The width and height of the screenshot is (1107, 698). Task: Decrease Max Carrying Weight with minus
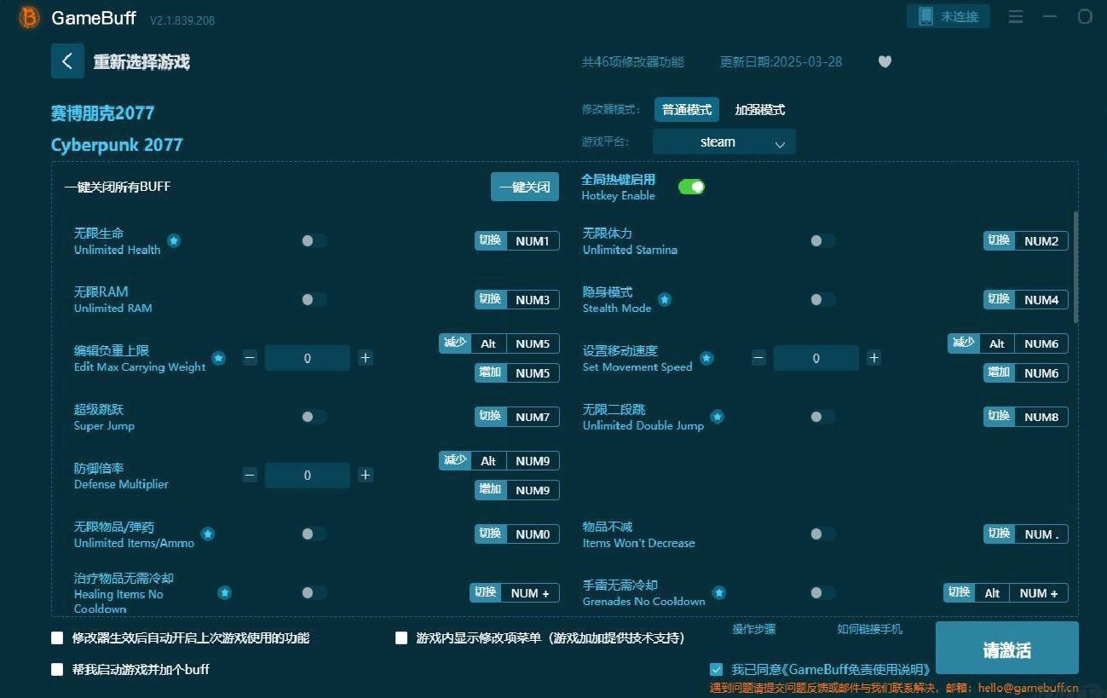(250, 358)
